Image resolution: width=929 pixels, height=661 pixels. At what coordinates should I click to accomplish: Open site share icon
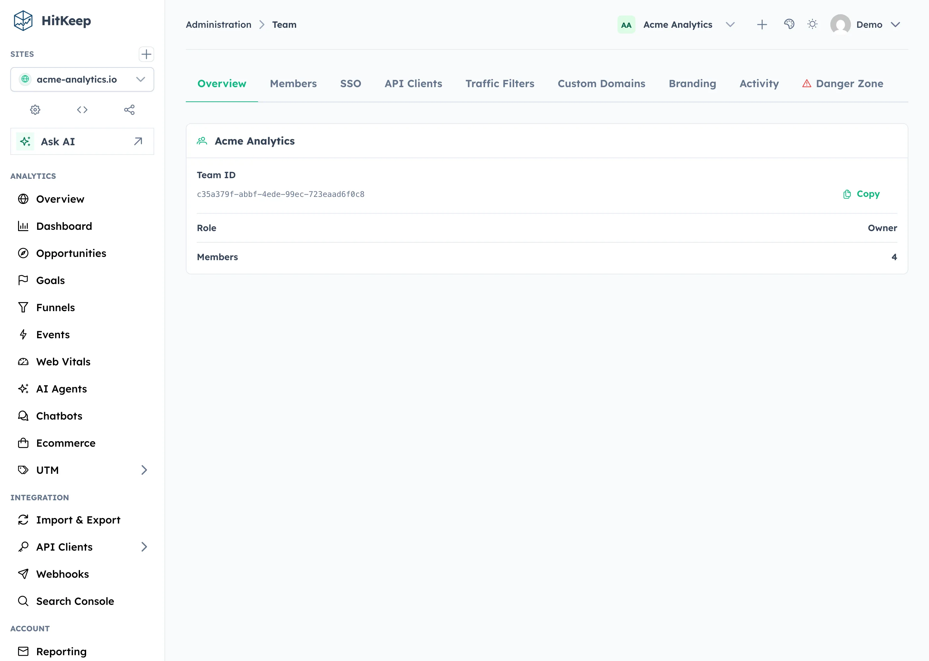pos(129,109)
